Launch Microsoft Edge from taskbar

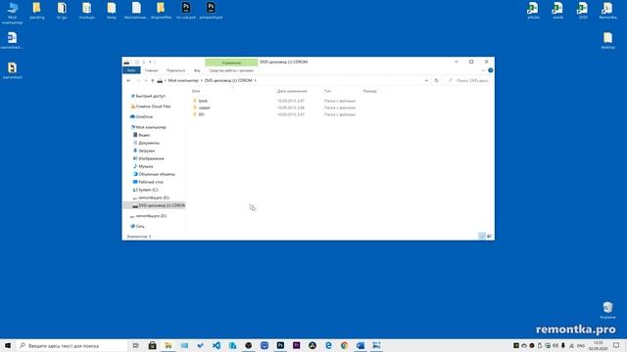tap(328, 345)
